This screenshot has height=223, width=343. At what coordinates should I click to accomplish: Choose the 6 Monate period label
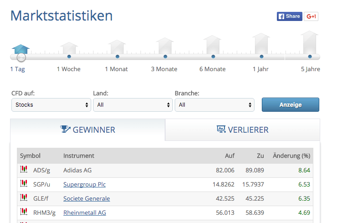(x=213, y=69)
